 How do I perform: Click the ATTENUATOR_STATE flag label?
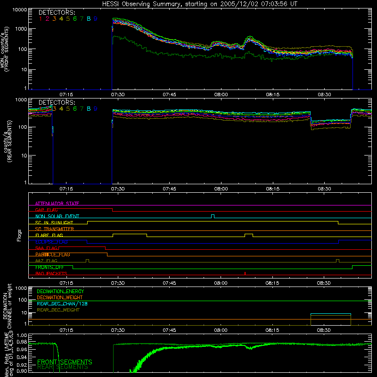coord(57,204)
